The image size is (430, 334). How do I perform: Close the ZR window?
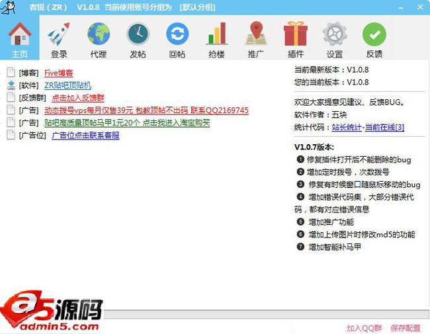tap(420, 7)
